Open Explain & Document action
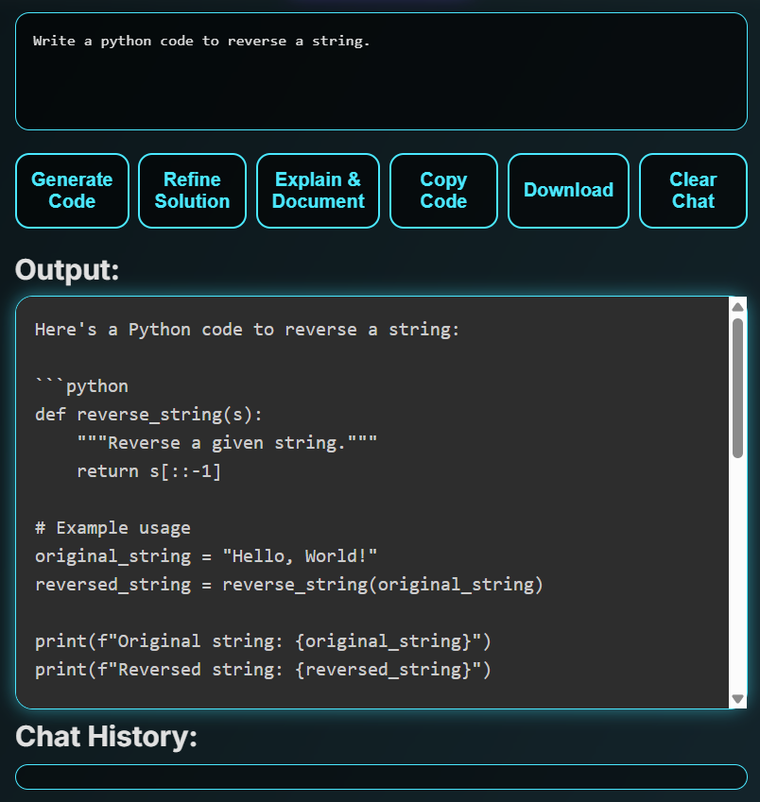 click(318, 190)
